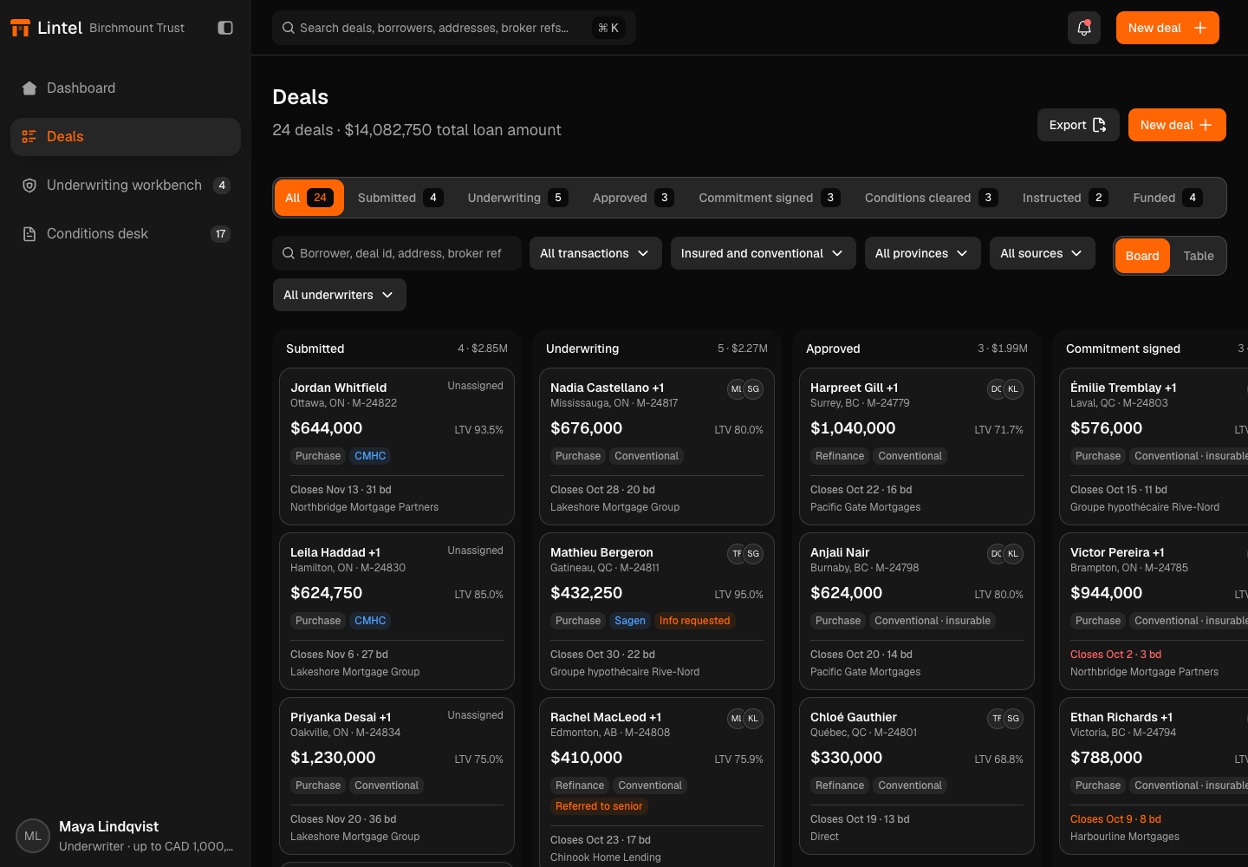
Task: Click New deal button in top bar
Action: [1167, 28]
